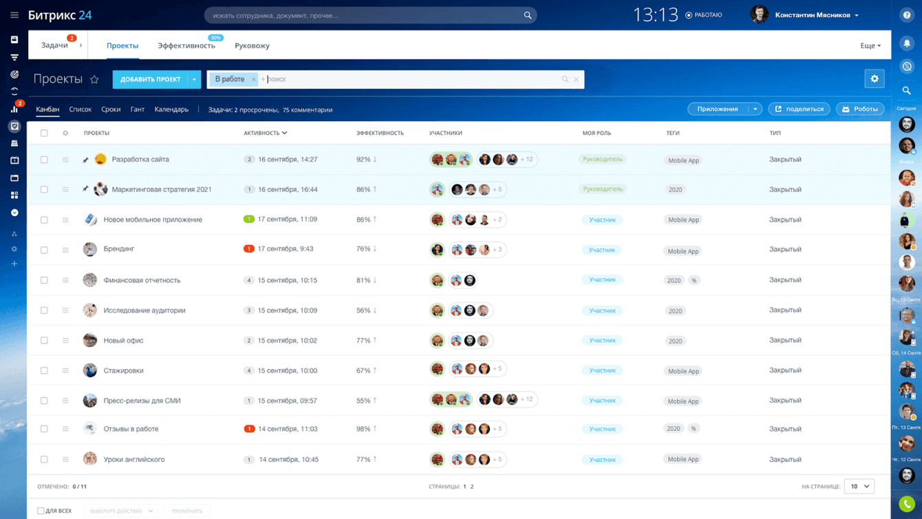Enable the 'Для всех' checkbox
The width and height of the screenshot is (922, 519).
tap(41, 511)
